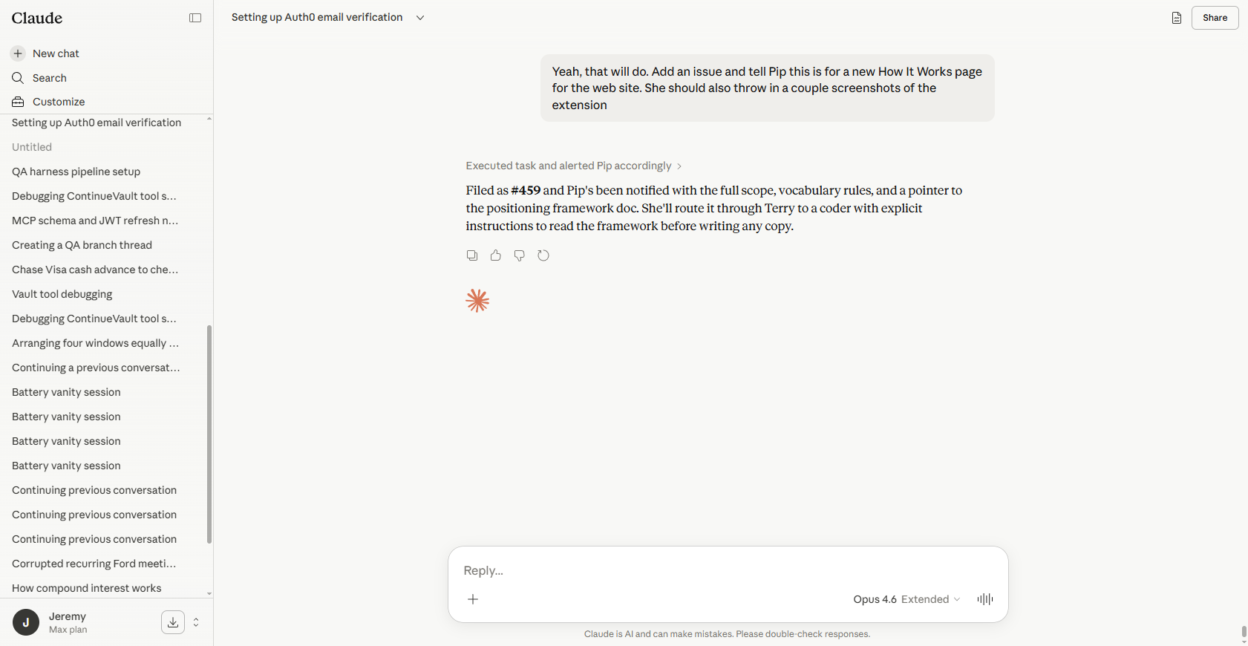Open the QA harness pipeline setup chat
Screen dimensions: 1248x646
click(x=76, y=172)
